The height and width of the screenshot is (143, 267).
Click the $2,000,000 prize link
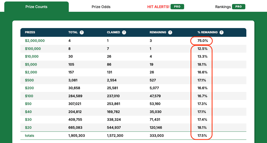[x=35, y=41]
